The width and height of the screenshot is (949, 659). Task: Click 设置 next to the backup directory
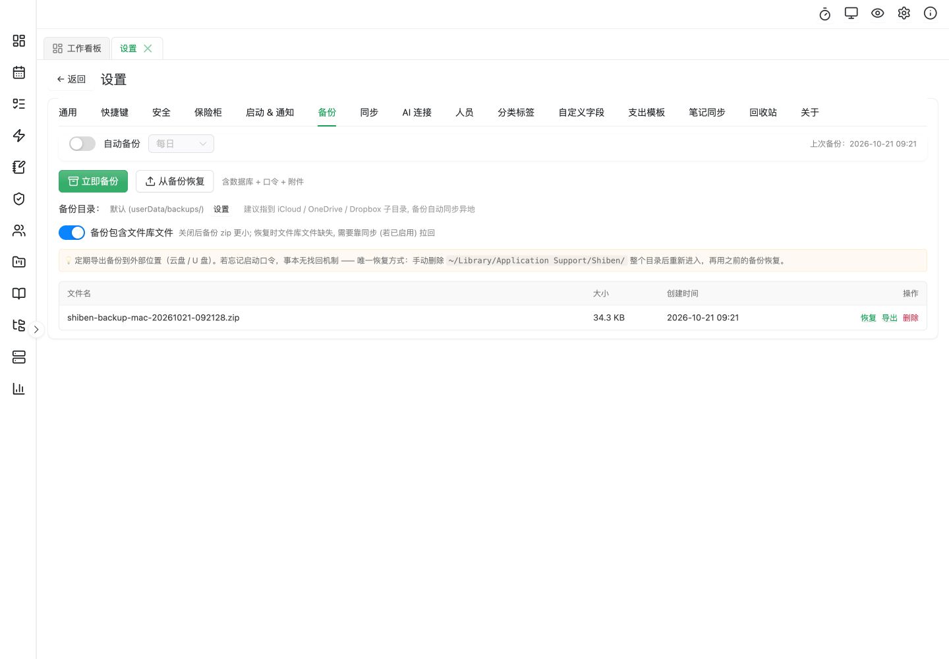click(x=221, y=210)
